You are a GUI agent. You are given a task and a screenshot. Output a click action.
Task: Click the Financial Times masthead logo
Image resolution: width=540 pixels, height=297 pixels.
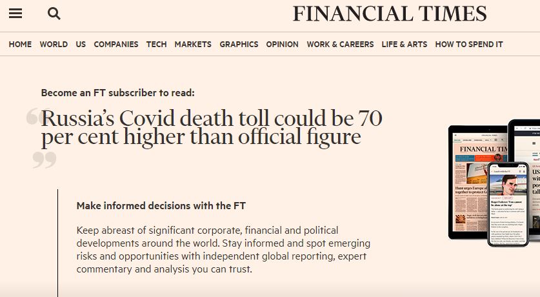390,14
